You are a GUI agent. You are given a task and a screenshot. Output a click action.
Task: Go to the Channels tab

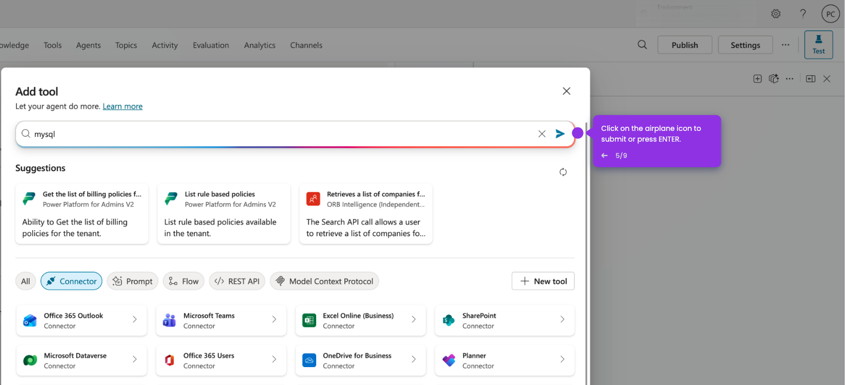(x=306, y=45)
